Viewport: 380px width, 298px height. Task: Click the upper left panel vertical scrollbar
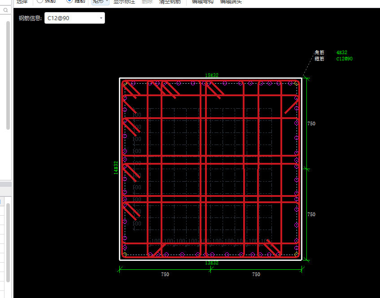click(8, 76)
